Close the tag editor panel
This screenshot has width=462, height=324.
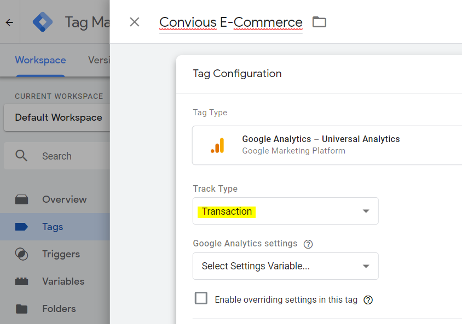click(135, 22)
